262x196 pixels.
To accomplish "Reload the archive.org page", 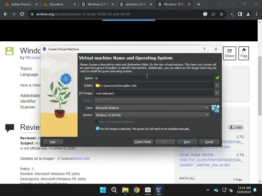I will [x=22, y=14].
